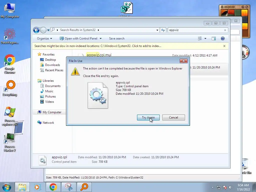256x192 pixels.
Task: Click Search Results in System32 breadcrumb
Action: (78, 30)
